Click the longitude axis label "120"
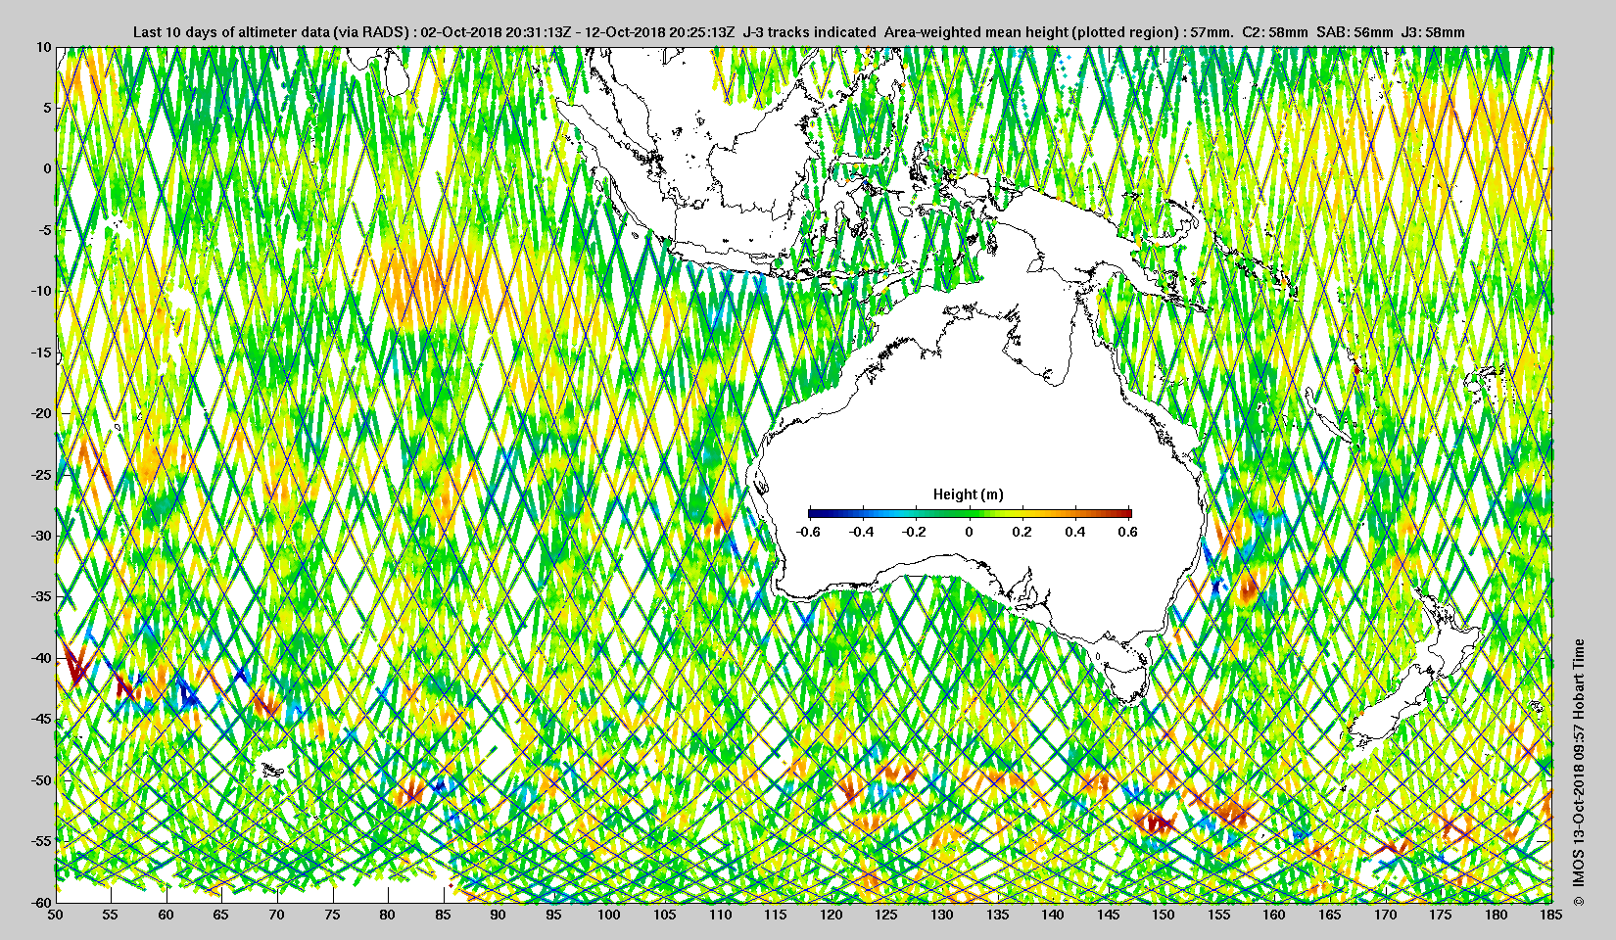Image resolution: width=1616 pixels, height=940 pixels. point(832,916)
